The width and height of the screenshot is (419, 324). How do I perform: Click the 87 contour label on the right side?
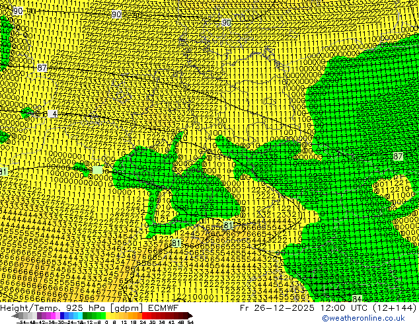pos(398,156)
